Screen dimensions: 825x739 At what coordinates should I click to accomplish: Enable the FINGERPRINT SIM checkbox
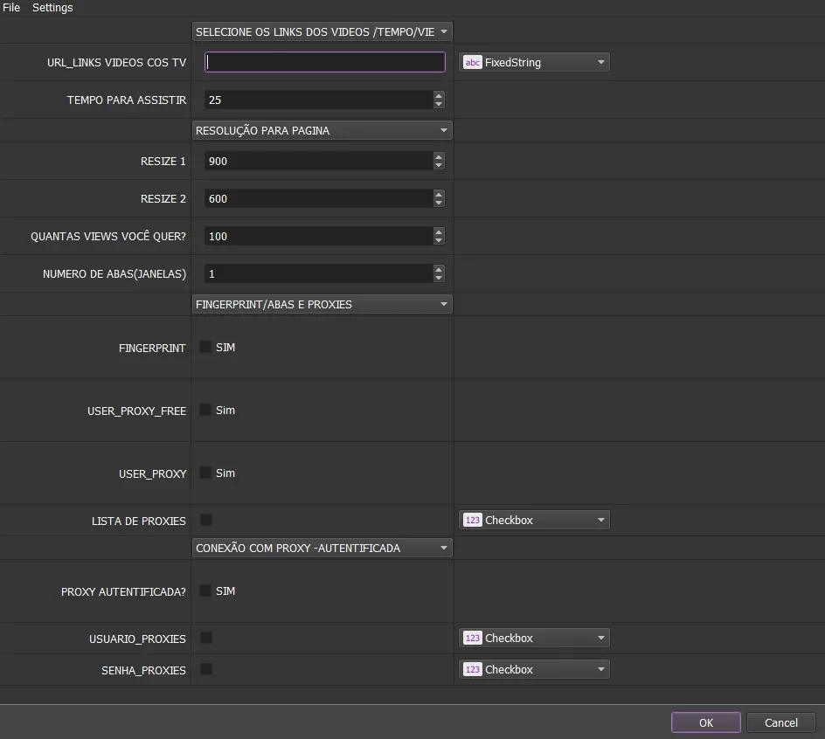click(x=205, y=347)
